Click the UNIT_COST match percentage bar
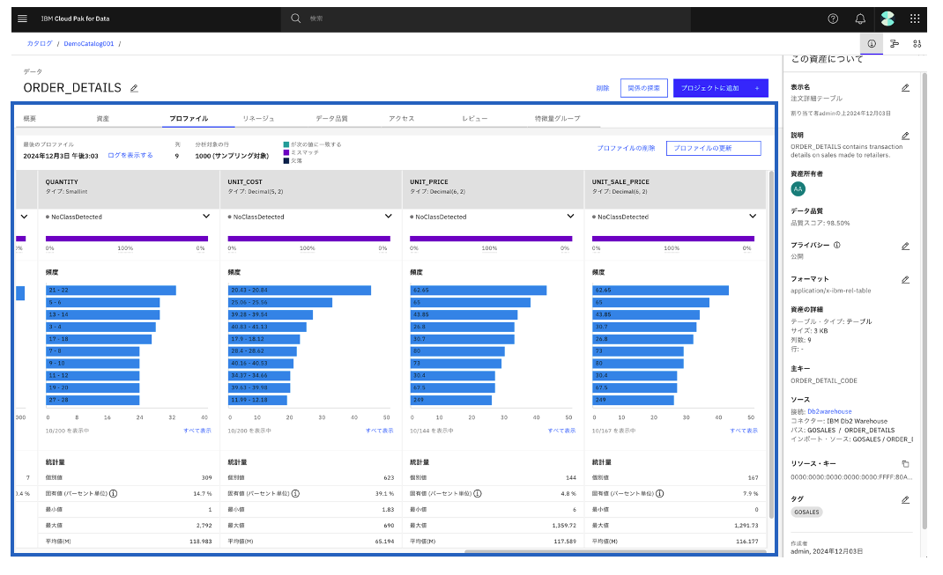This screenshot has height=575, width=943. tap(309, 239)
